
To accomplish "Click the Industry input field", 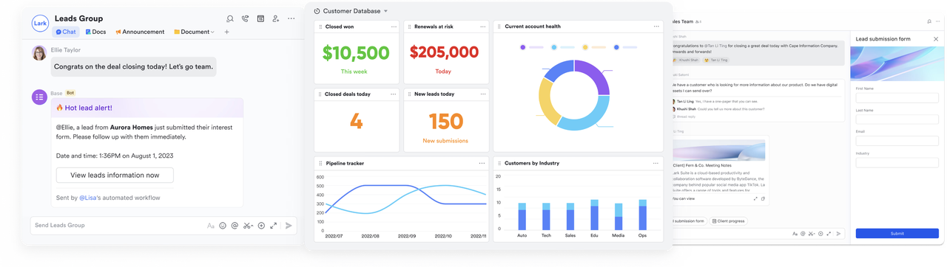I will coord(897,163).
